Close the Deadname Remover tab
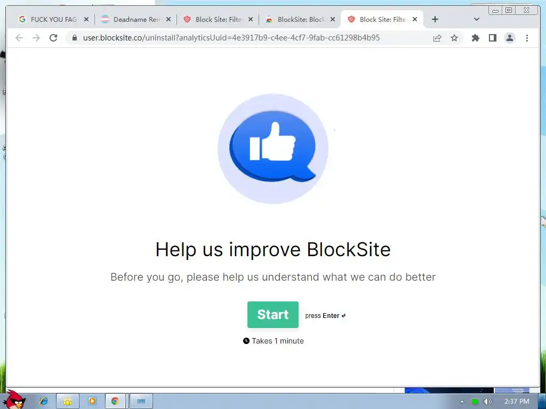546x409 pixels. click(x=168, y=20)
